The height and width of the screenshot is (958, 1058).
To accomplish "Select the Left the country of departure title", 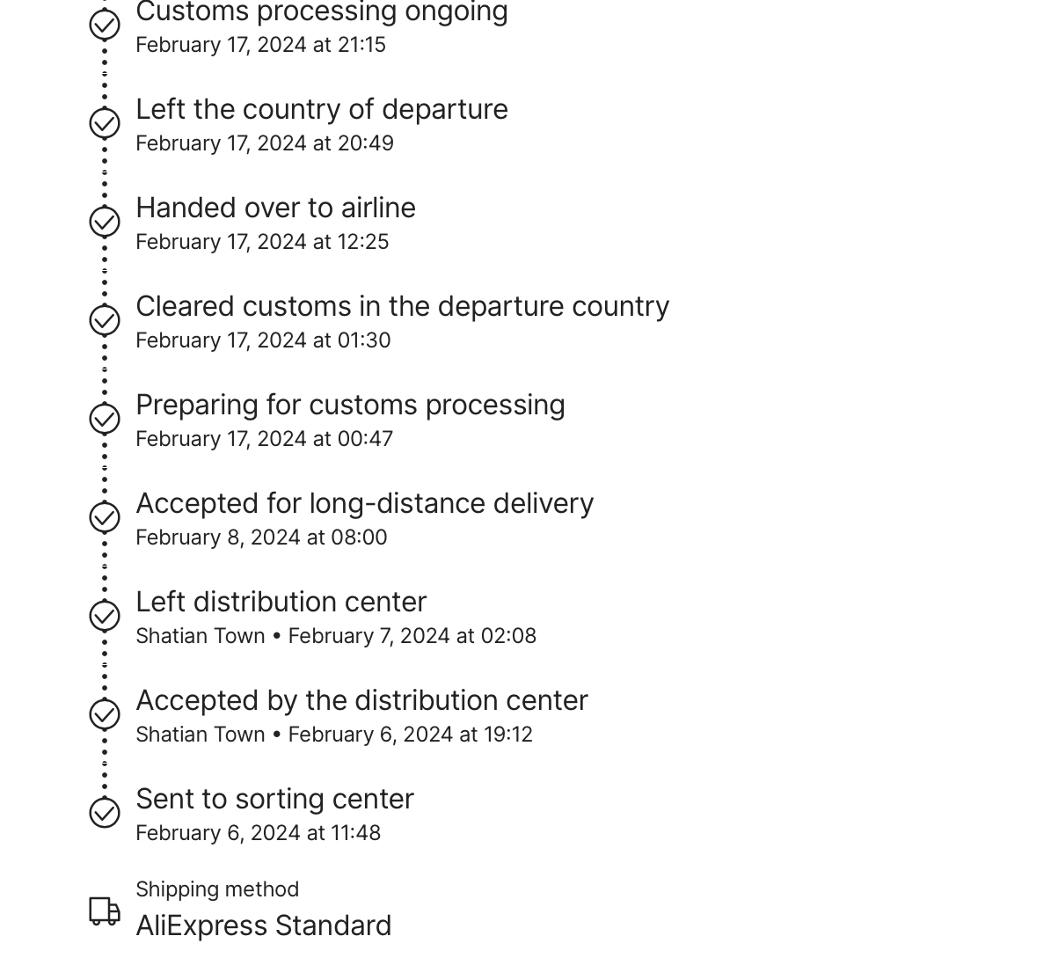I will [322, 109].
